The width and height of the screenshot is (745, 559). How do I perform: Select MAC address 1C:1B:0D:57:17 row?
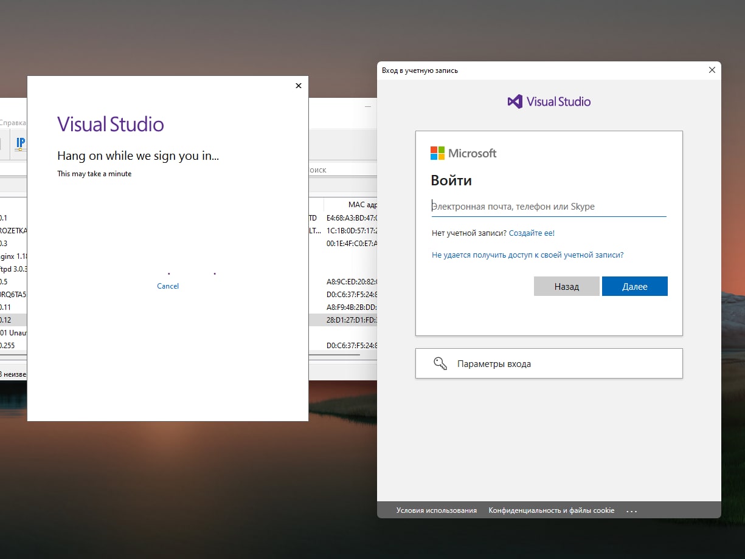tap(352, 231)
